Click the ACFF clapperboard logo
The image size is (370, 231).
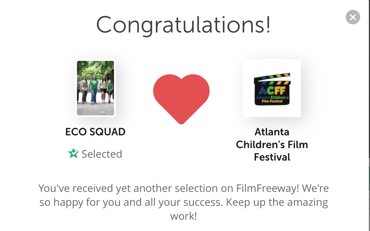tap(272, 88)
